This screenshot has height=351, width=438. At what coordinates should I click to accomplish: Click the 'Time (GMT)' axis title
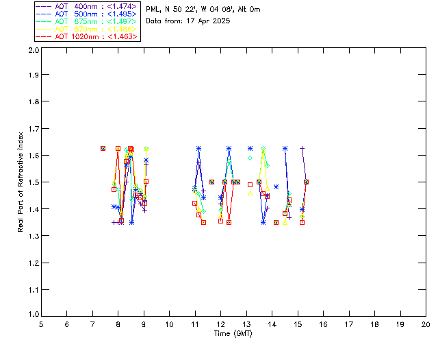click(x=233, y=334)
